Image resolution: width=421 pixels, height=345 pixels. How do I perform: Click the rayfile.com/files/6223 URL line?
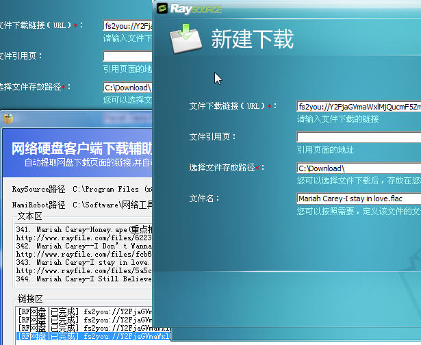click(84, 238)
